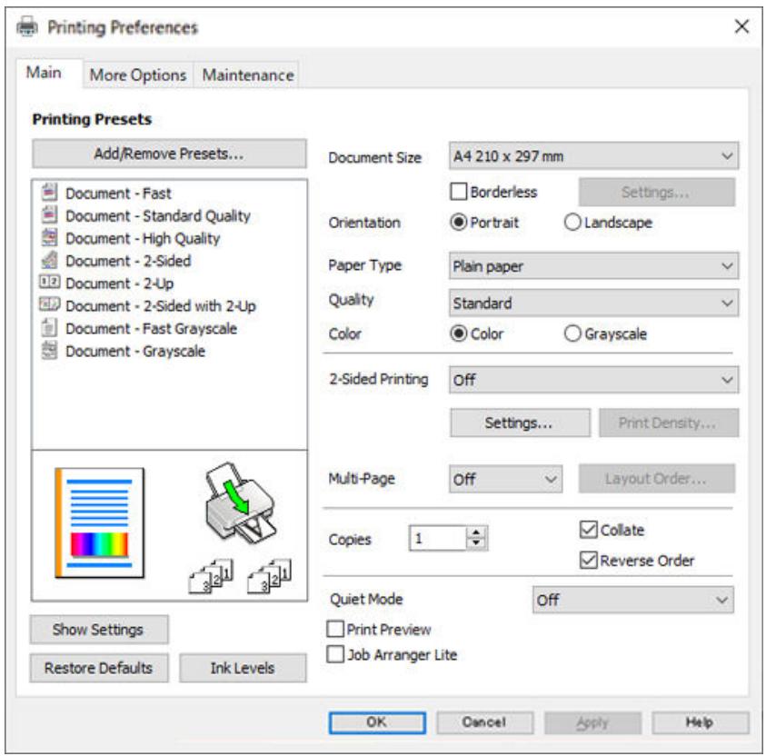The height and width of the screenshot is (756, 766).
Task: Select 'Document - Grayscale' preset text
Action: pos(135,351)
